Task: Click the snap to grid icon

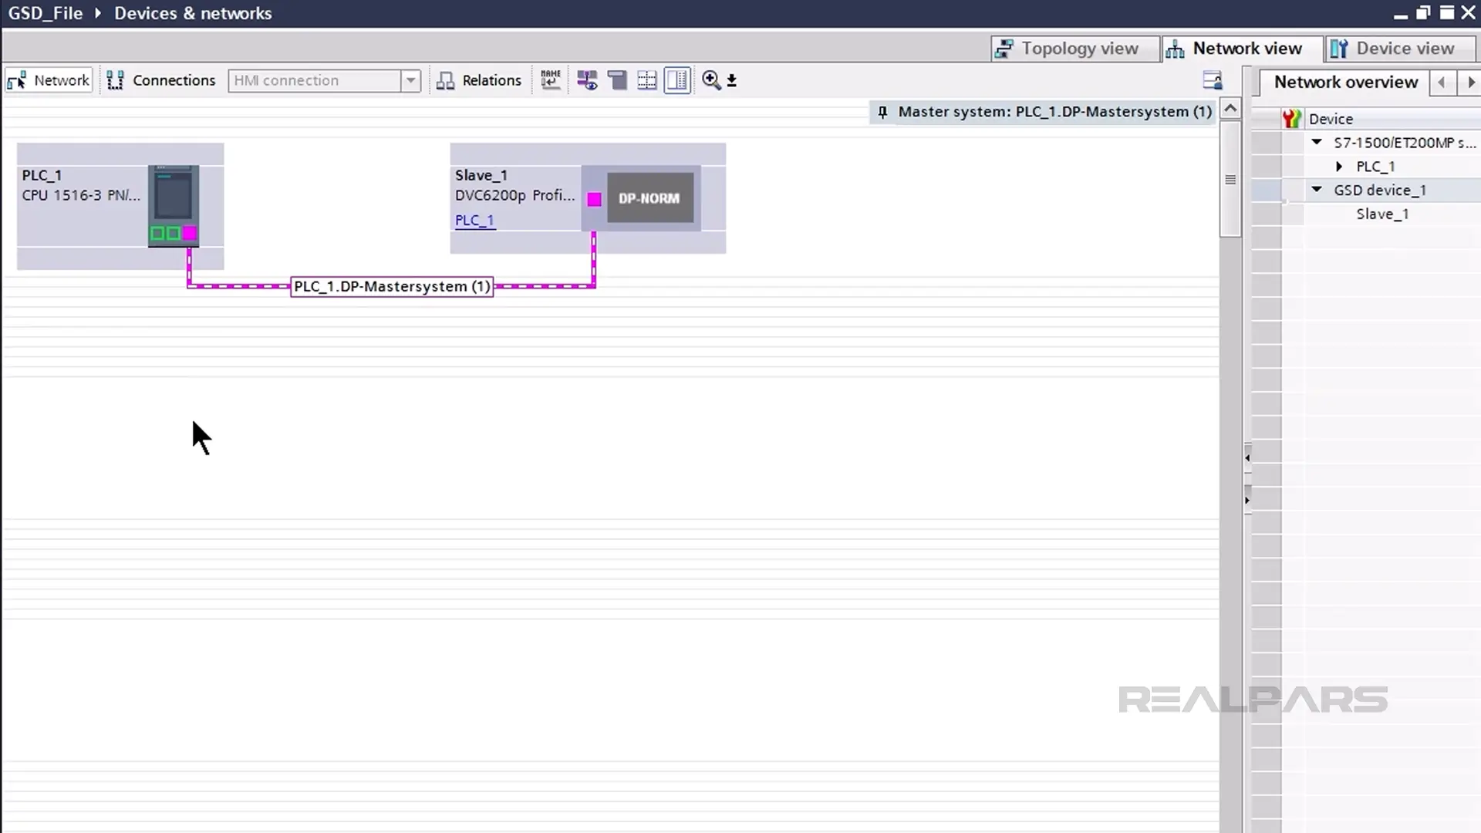Action: pyautogui.click(x=647, y=80)
